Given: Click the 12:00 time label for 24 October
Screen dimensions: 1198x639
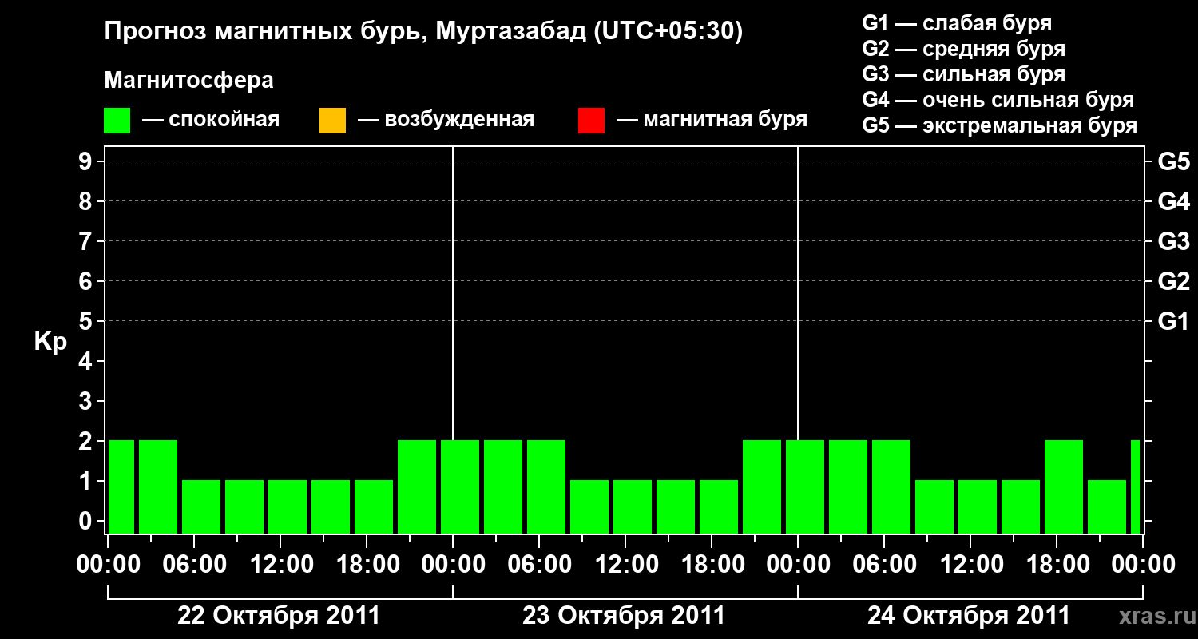Looking at the screenshot, I should tap(970, 565).
